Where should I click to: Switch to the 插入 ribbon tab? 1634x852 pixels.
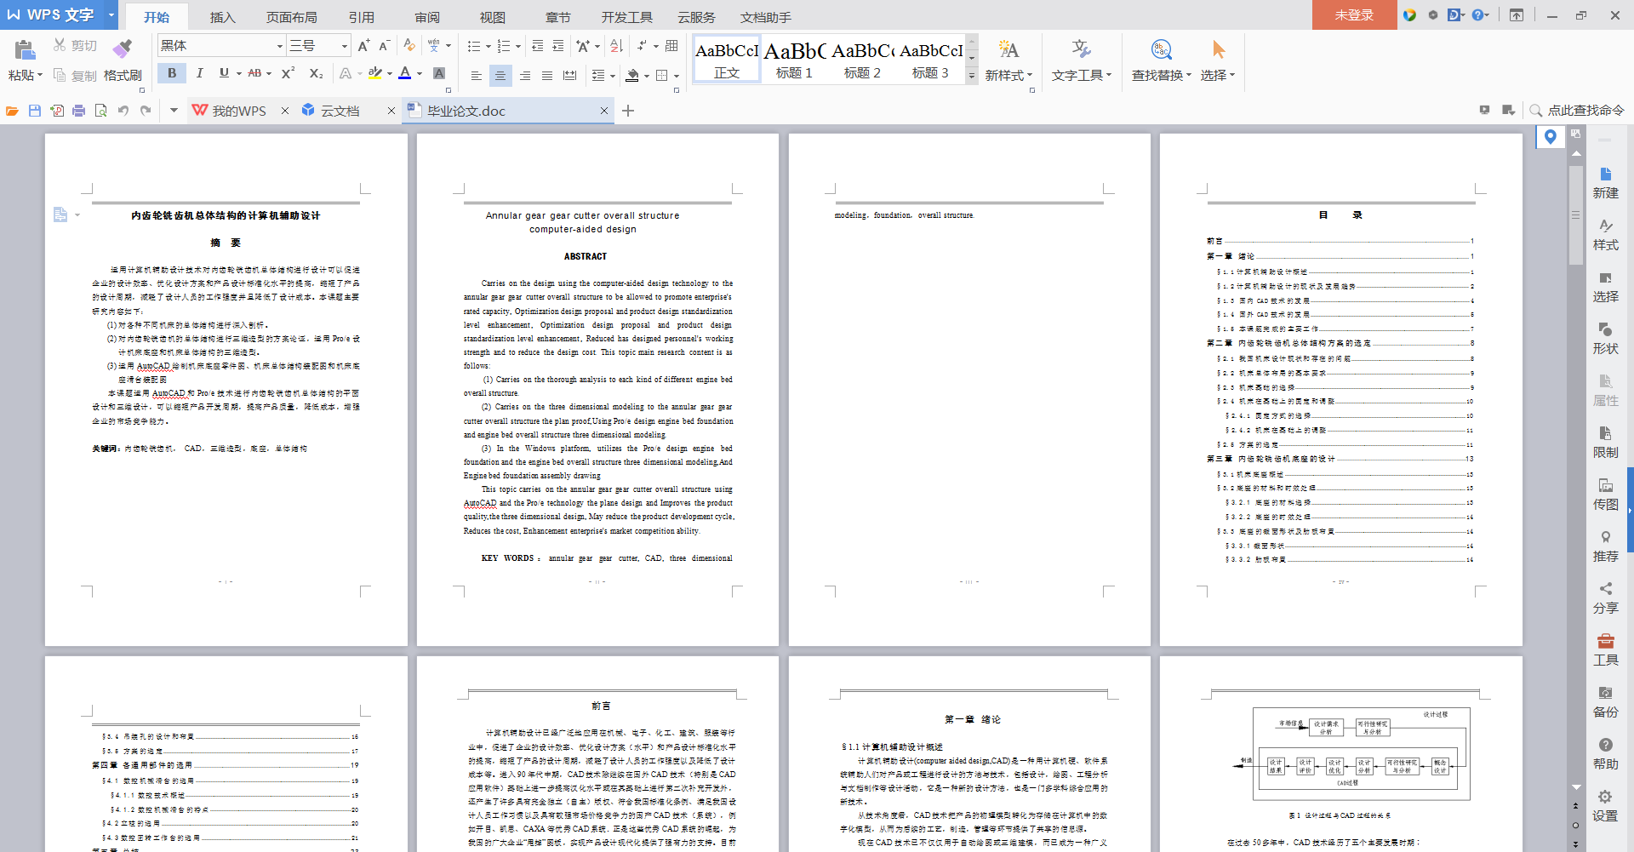(x=222, y=17)
